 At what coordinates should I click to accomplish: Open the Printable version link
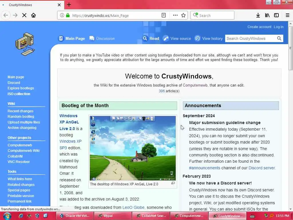click(21, 196)
